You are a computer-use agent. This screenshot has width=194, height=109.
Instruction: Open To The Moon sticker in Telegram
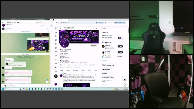38,45
